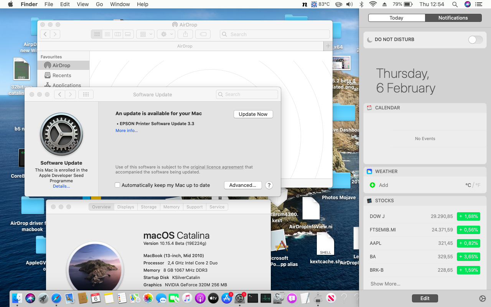This screenshot has height=307, width=491.
Task: Open the original licence agreement link
Action: coord(217,167)
